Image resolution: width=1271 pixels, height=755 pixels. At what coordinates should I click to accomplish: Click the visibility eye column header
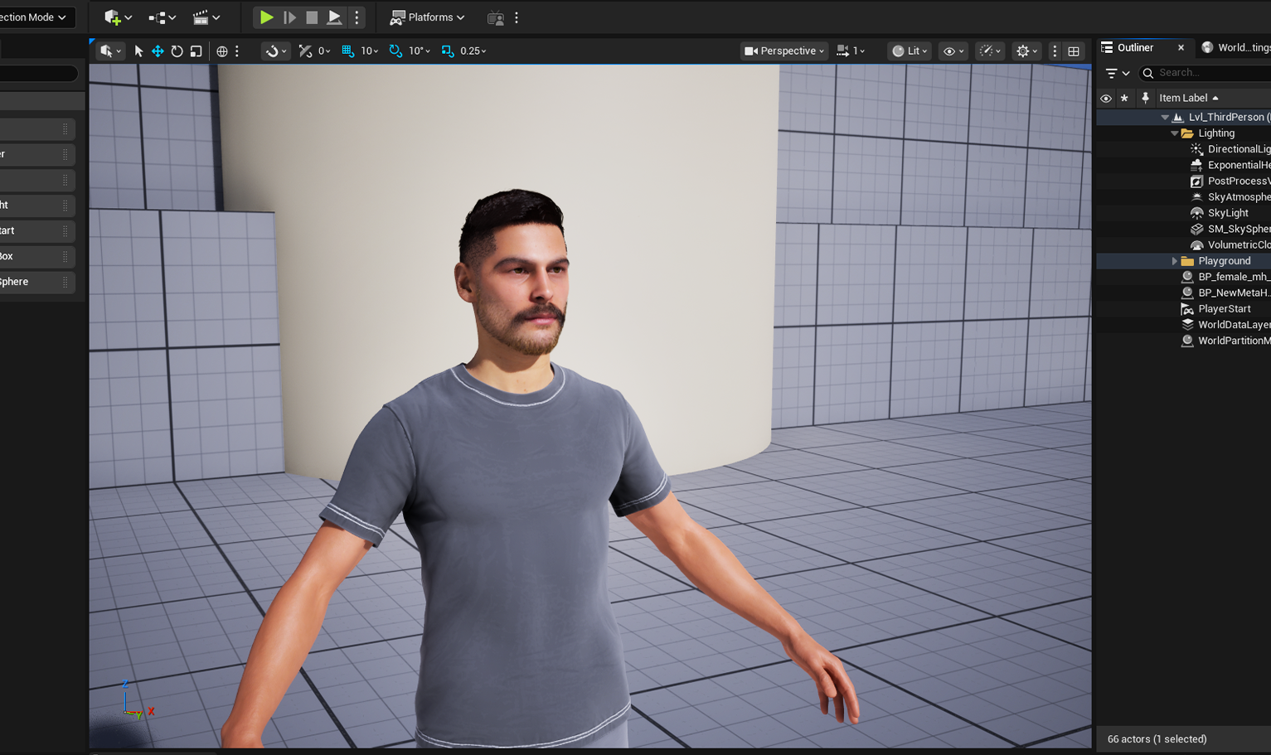coord(1106,98)
